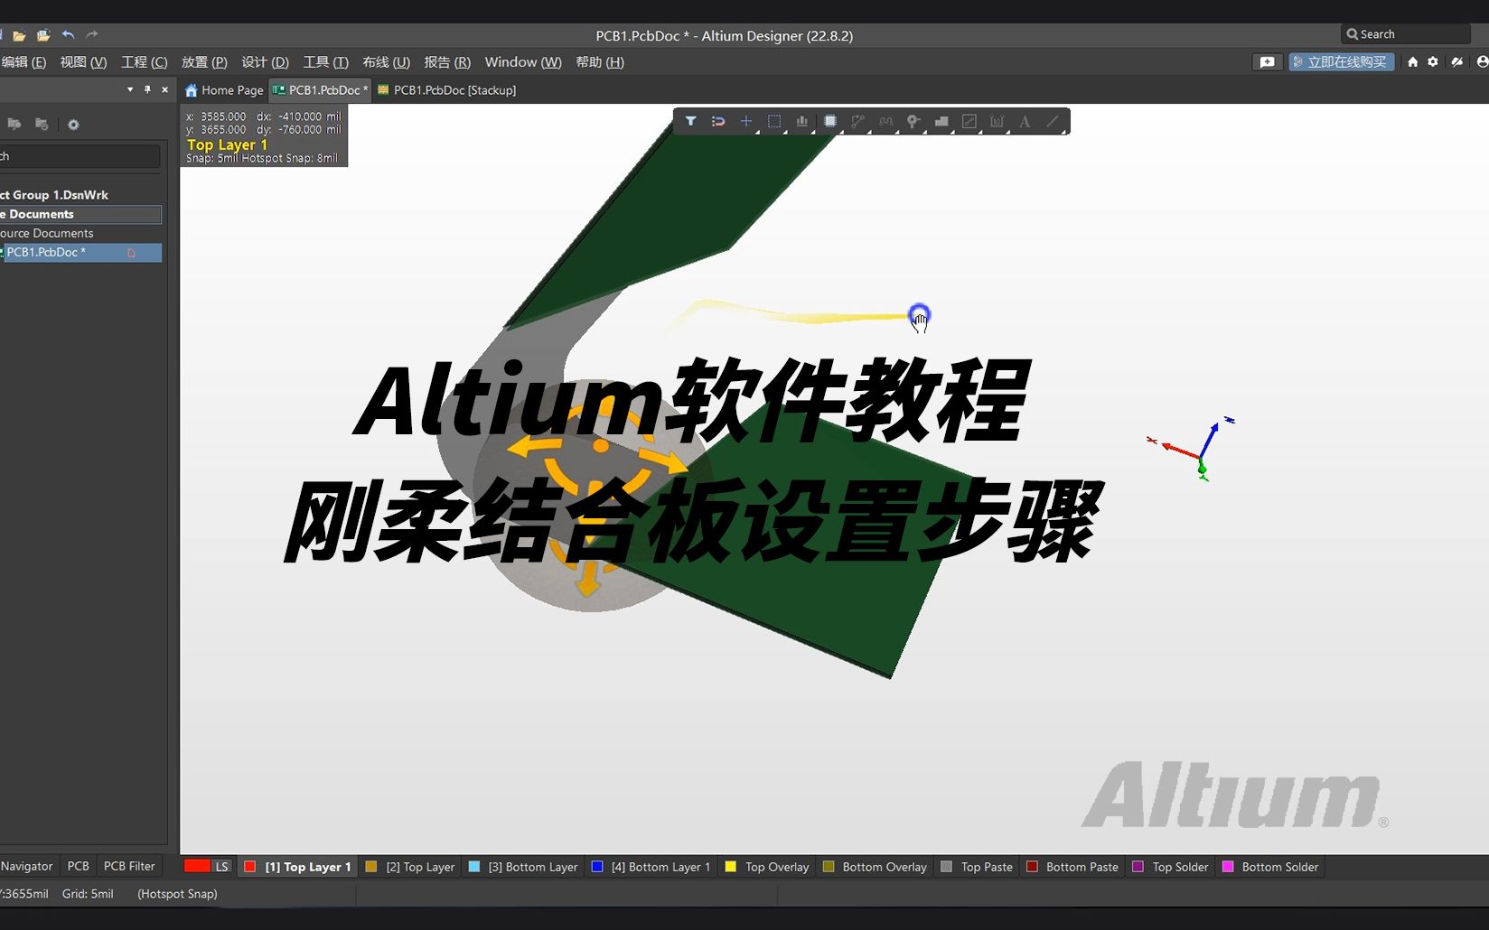Click the redo arrow icon
Image resolution: width=1489 pixels, height=930 pixels.
[x=91, y=35]
